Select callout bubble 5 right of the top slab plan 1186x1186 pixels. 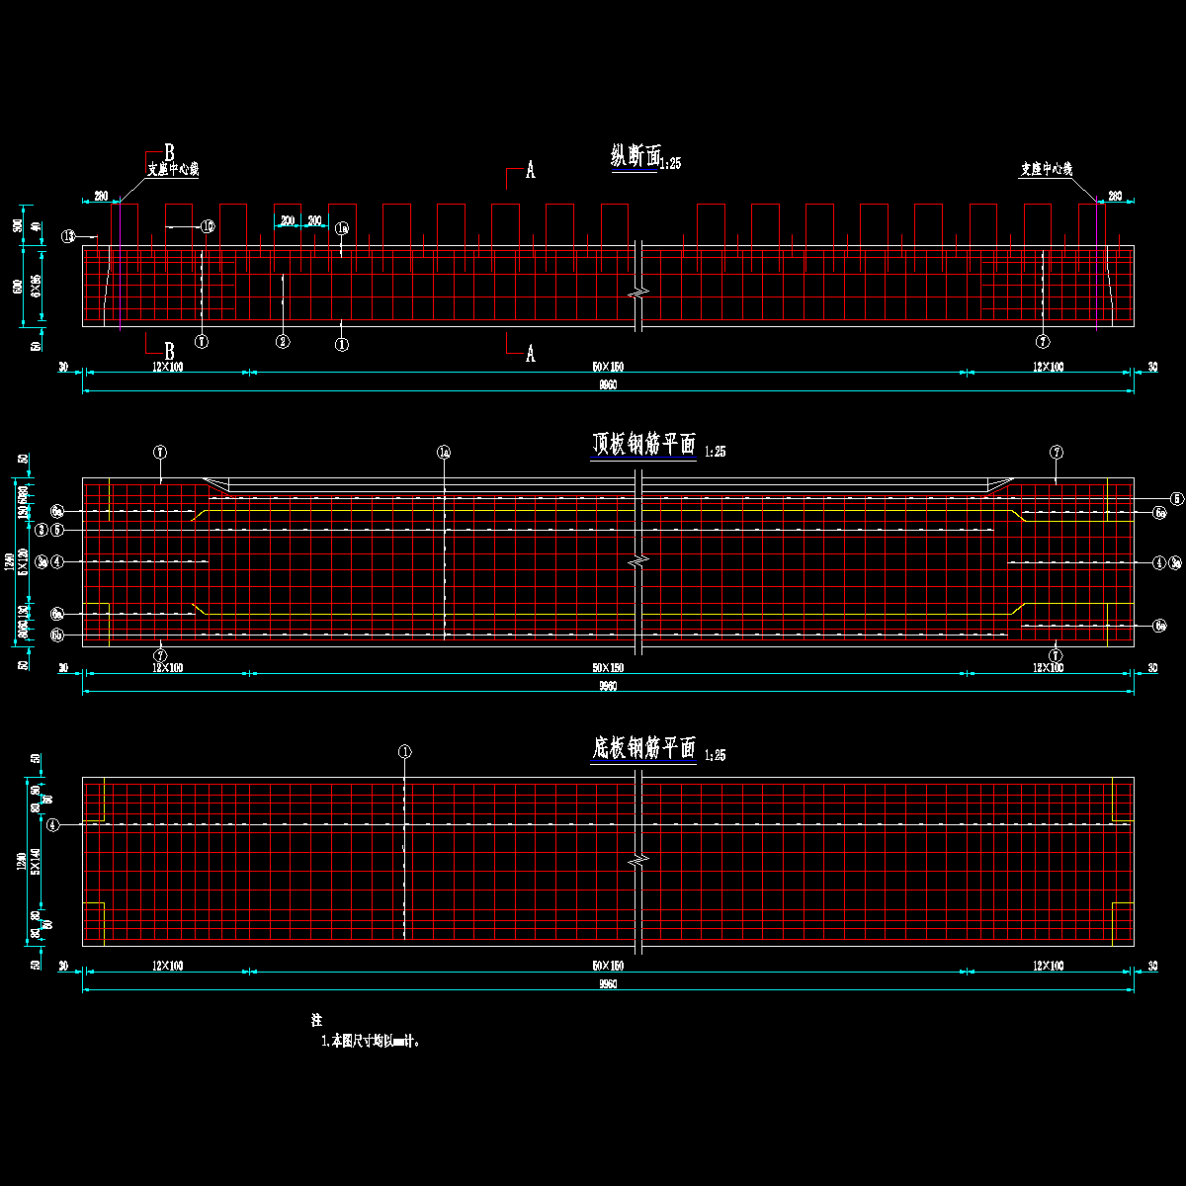[x=1176, y=499]
